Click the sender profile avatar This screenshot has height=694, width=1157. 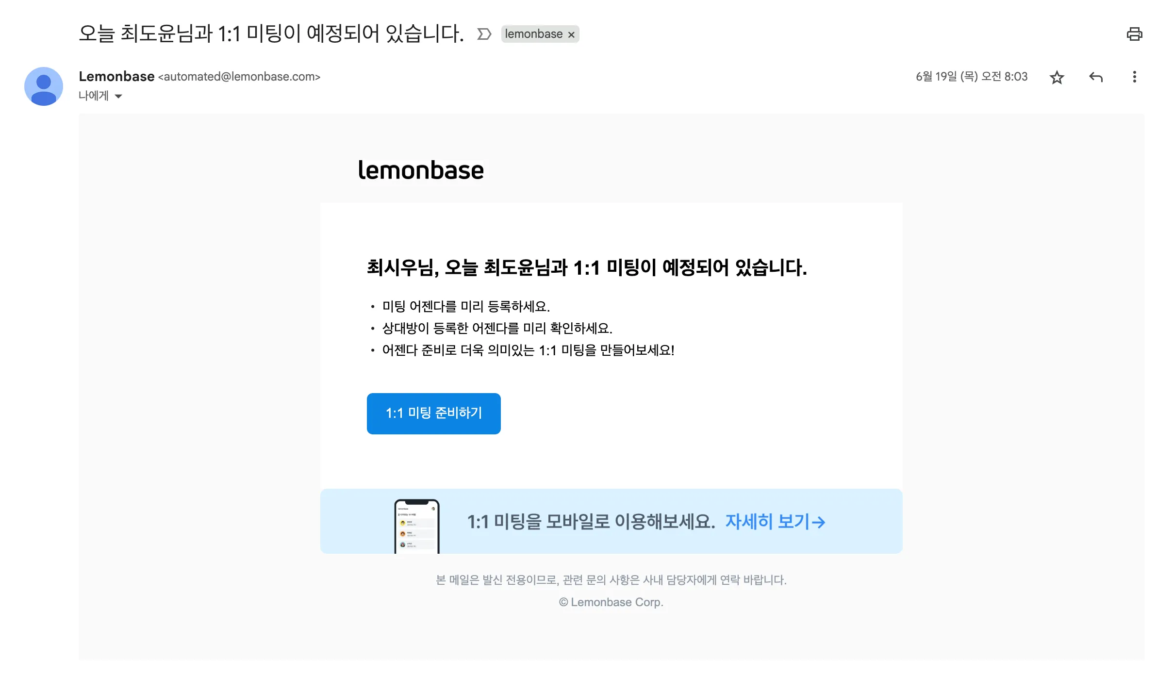click(x=44, y=86)
